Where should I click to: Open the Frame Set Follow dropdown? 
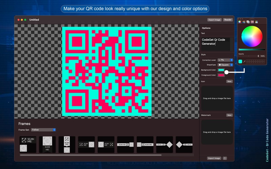click(43, 130)
